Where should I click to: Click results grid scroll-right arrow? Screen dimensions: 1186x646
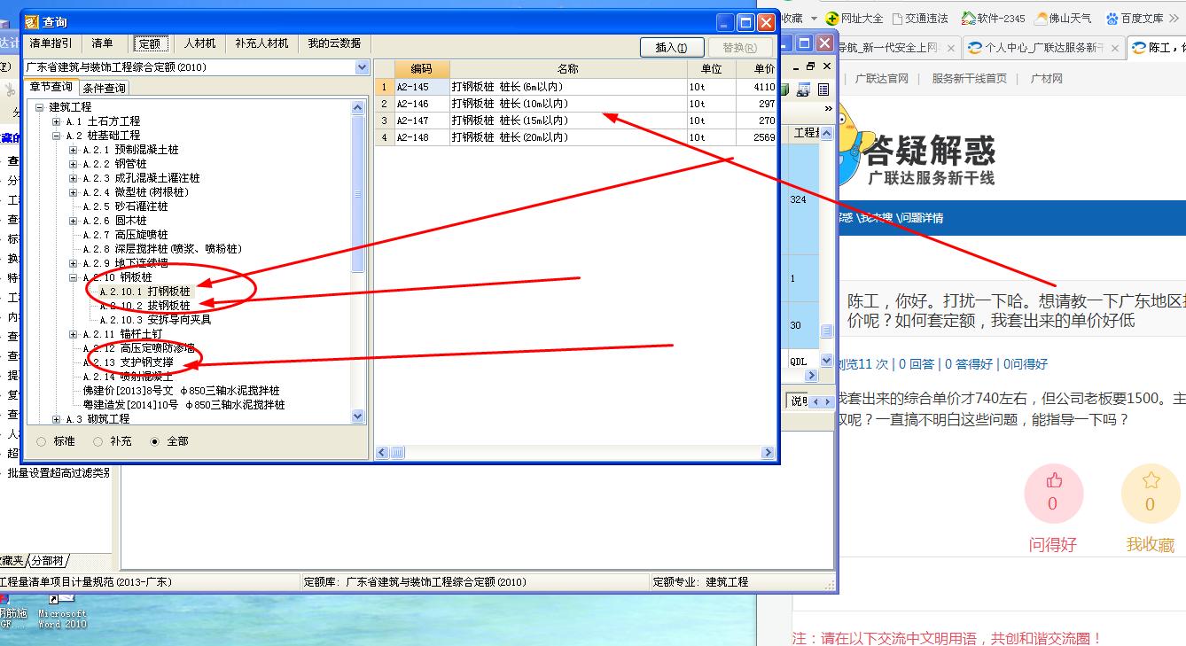[x=769, y=453]
